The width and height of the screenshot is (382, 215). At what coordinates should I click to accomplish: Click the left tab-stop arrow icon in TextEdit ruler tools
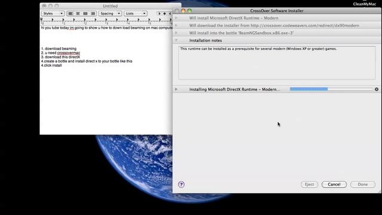(159, 14)
